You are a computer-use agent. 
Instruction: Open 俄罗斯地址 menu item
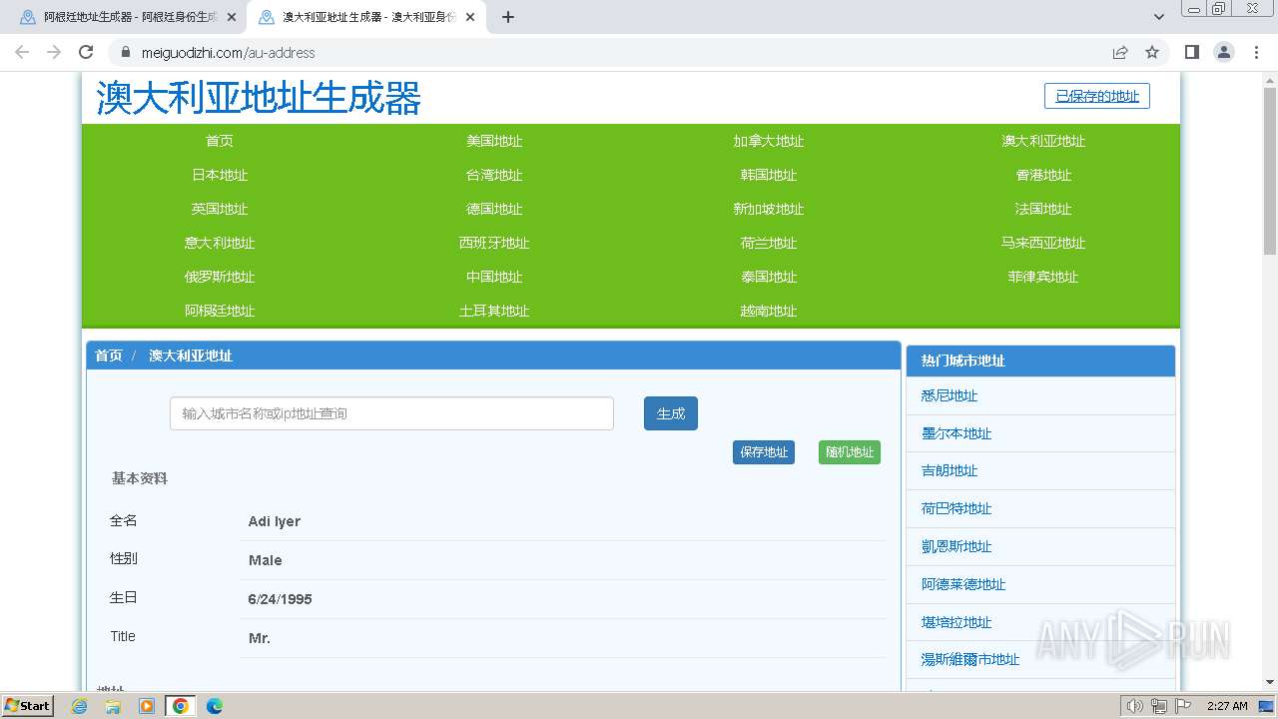point(220,277)
